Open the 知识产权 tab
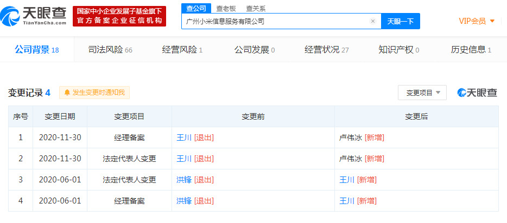The width and height of the screenshot is (507, 223). 398,50
